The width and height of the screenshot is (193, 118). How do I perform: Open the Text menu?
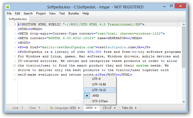(x=62, y=13)
